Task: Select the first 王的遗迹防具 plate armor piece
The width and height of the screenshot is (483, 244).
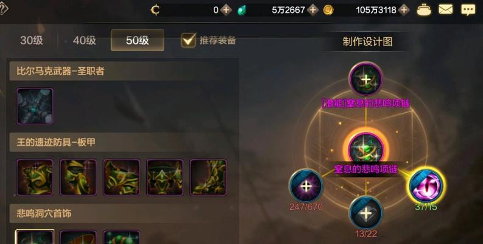Action: 35,178
